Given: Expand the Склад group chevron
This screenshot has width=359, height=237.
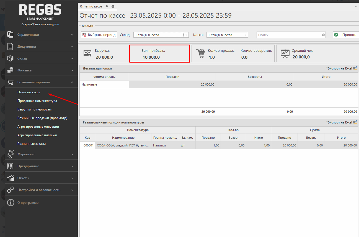Looking at the screenshot, I should (x=72, y=59).
